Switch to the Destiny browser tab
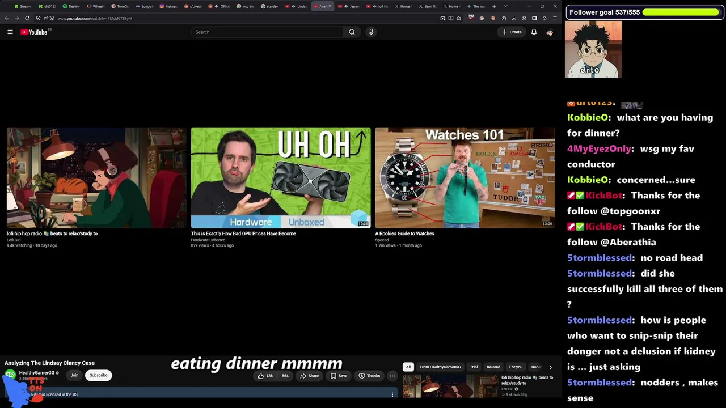This screenshot has width=726, height=408. coord(71,6)
